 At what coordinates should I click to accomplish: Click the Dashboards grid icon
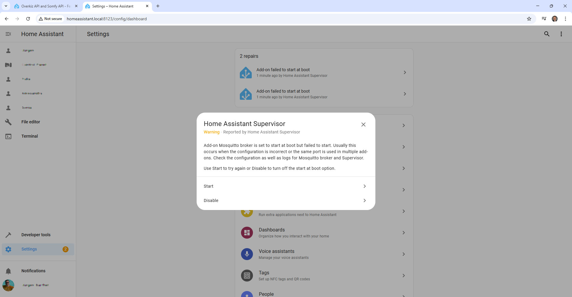coord(247,233)
